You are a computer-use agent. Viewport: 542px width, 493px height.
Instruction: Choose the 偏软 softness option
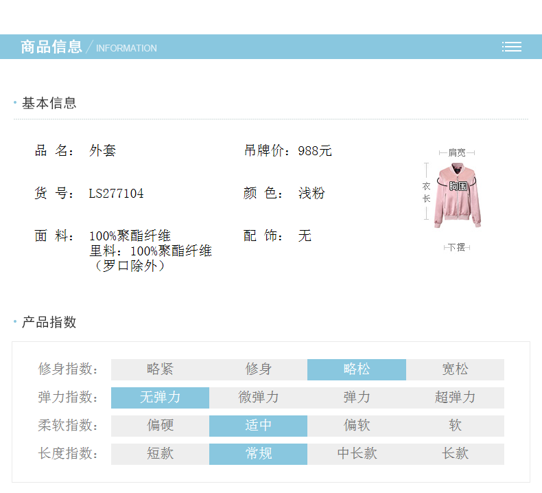point(356,426)
